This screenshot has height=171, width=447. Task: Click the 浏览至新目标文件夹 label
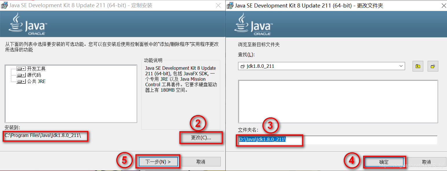(259, 45)
